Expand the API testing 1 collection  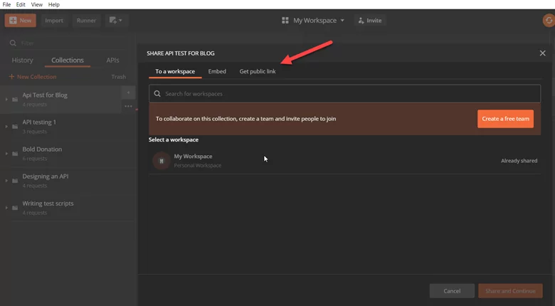(6, 127)
